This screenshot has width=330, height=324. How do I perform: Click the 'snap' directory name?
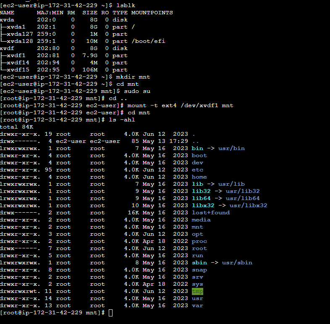click(199, 270)
